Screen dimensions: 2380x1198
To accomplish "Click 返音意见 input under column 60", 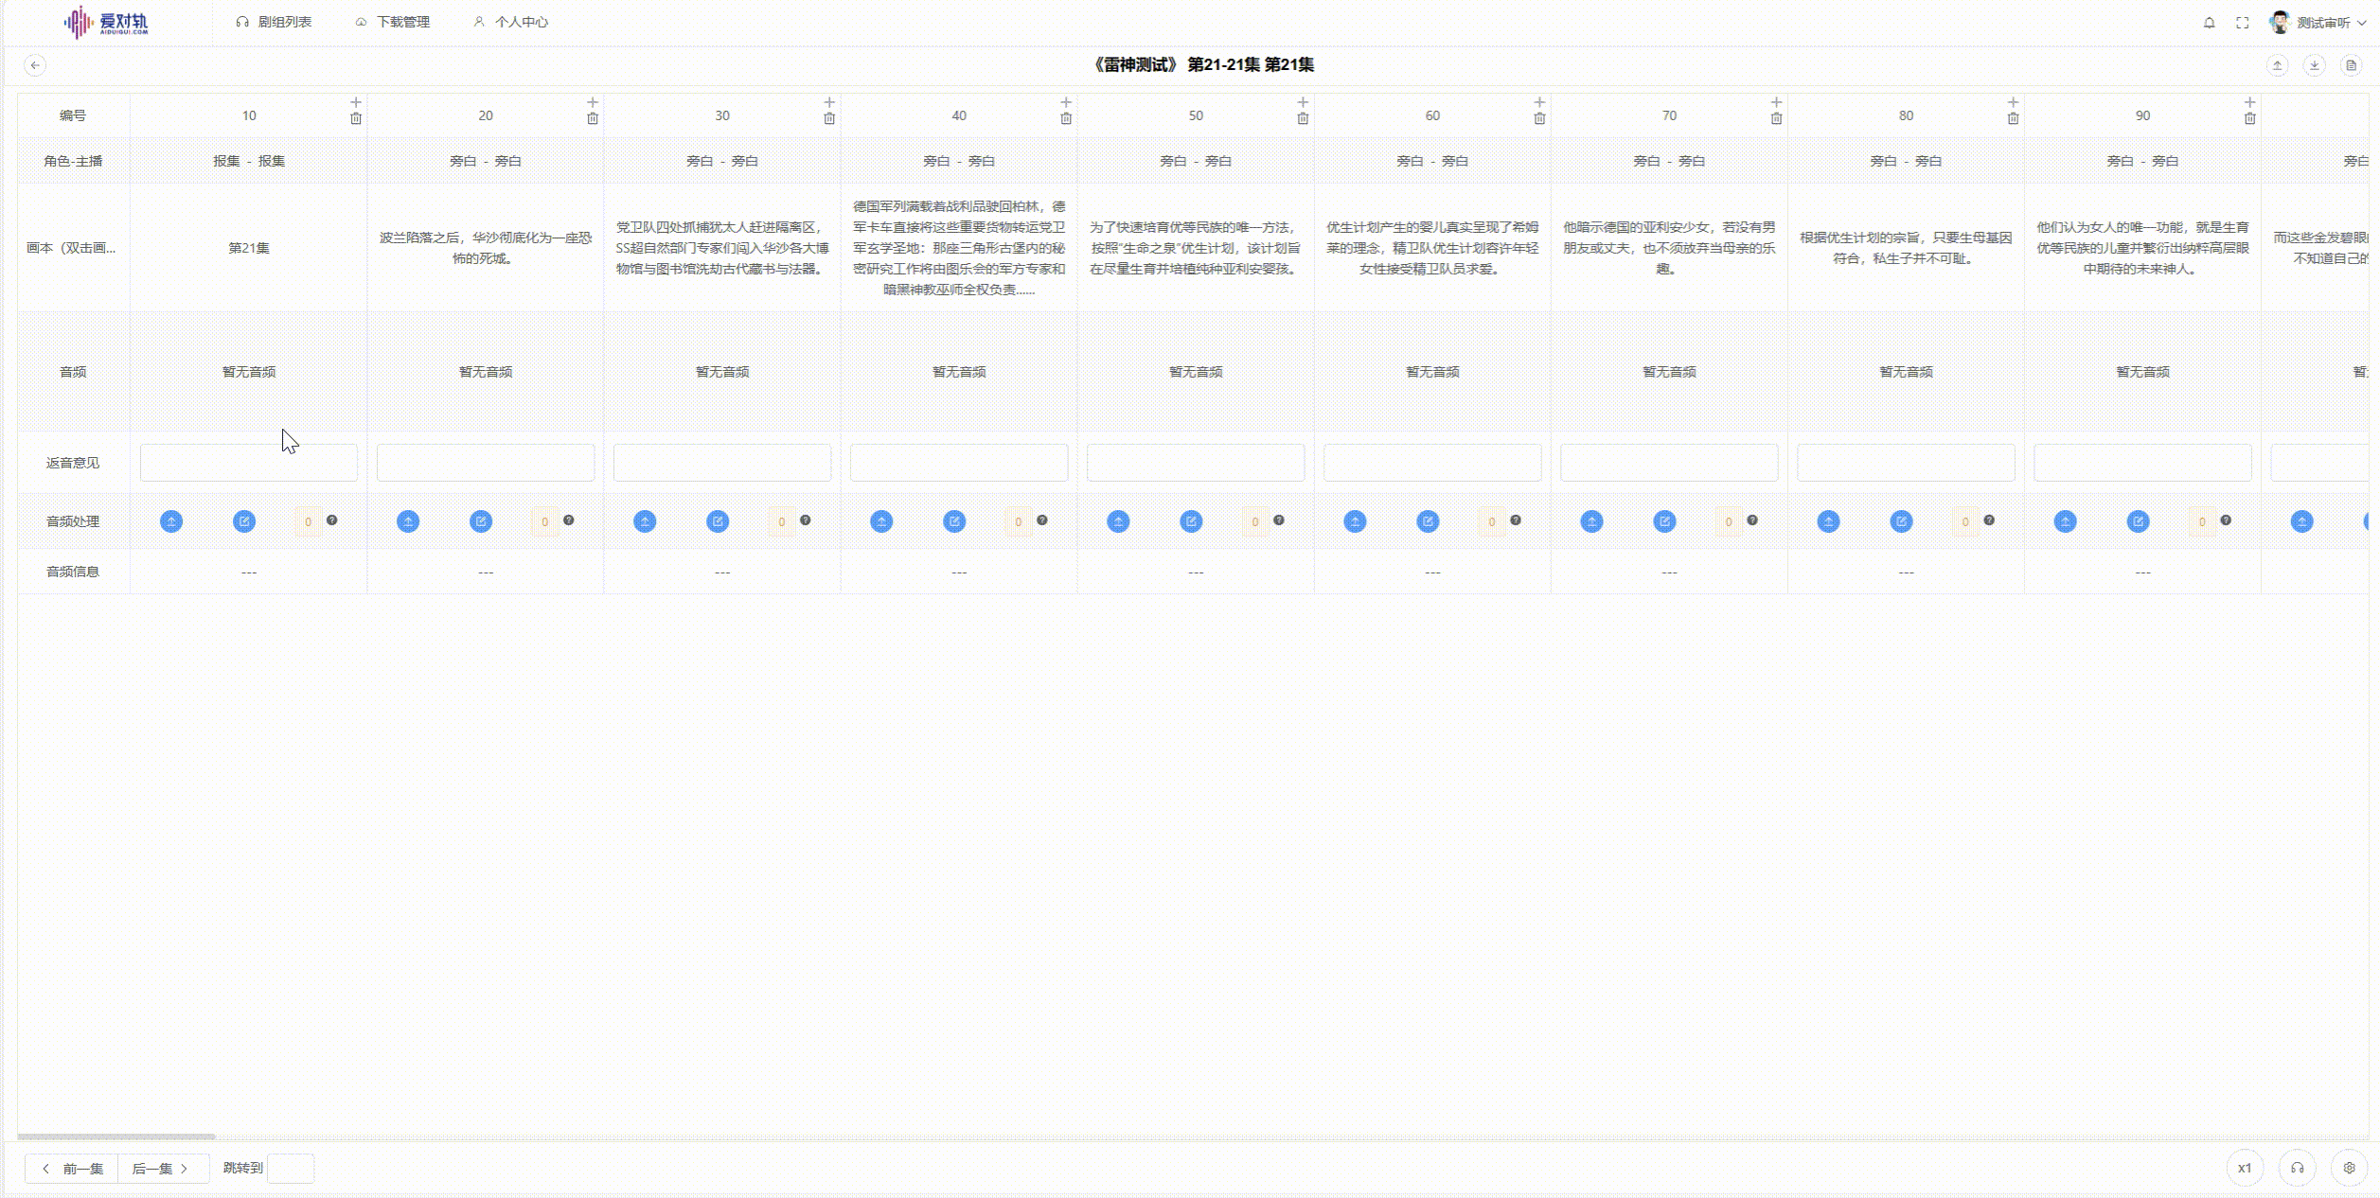I will click(1432, 463).
